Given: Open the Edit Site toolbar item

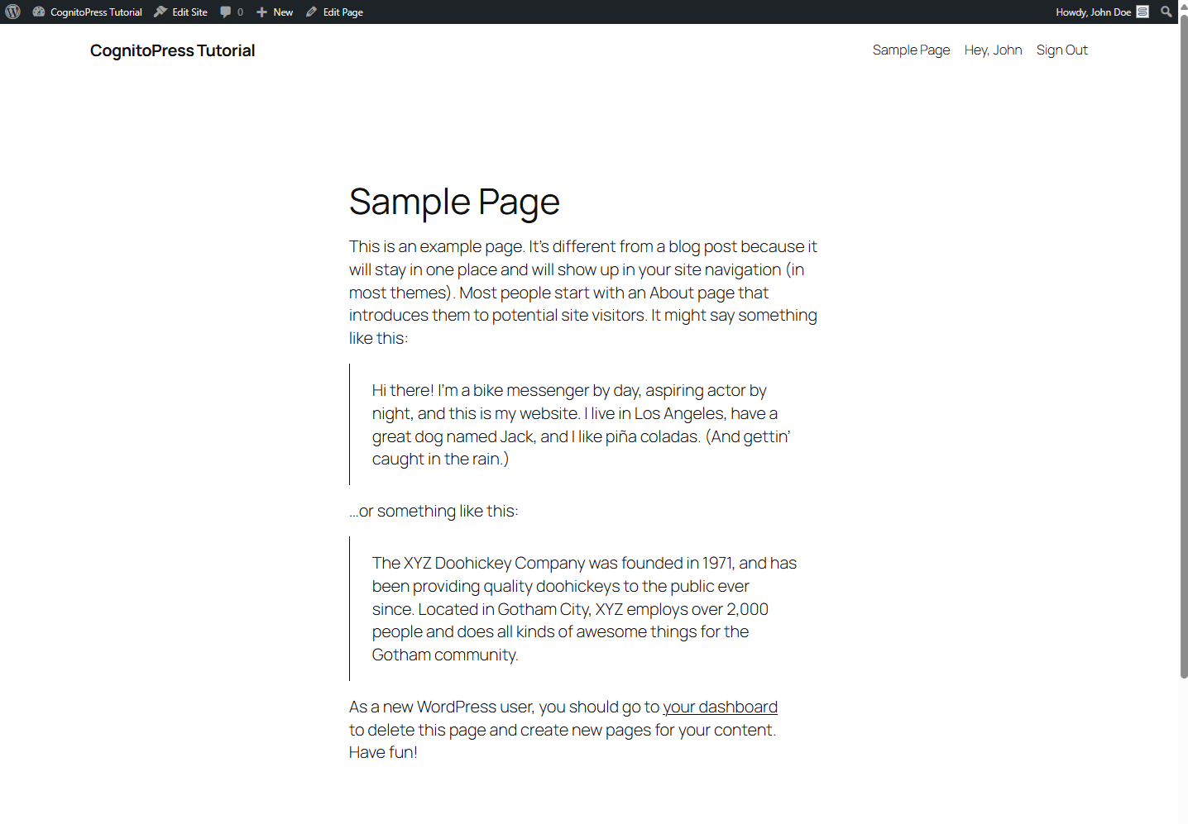Looking at the screenshot, I should pyautogui.click(x=181, y=12).
